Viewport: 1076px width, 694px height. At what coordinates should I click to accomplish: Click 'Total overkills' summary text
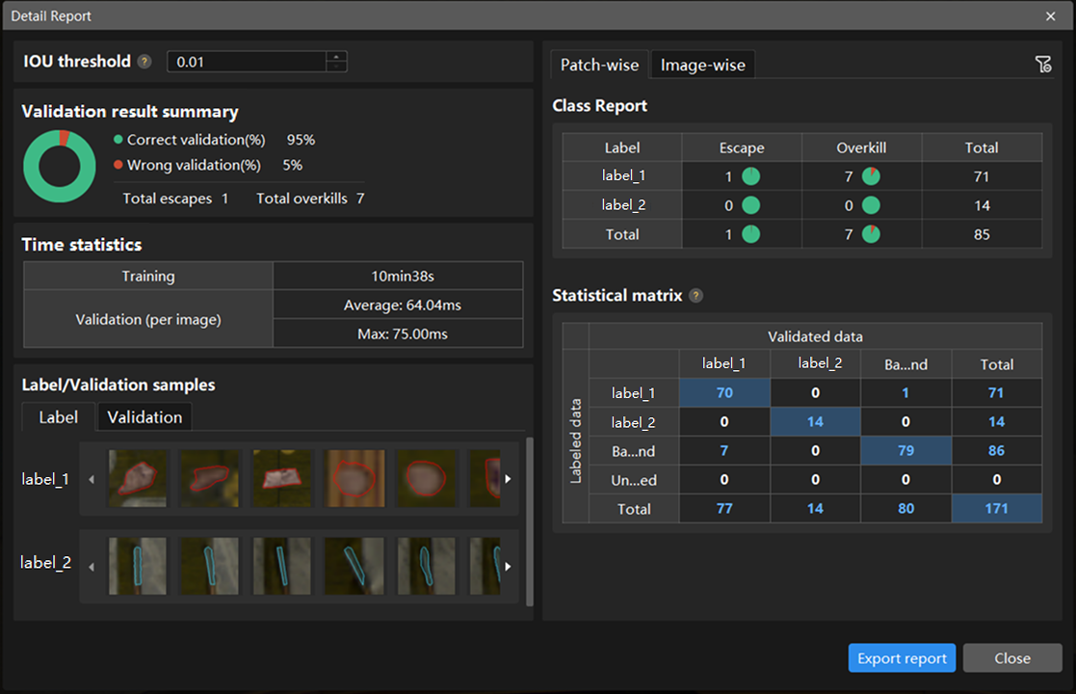pyautogui.click(x=302, y=199)
